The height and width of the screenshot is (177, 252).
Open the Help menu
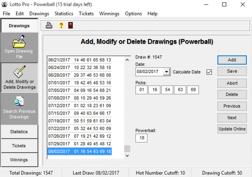tap(152, 14)
